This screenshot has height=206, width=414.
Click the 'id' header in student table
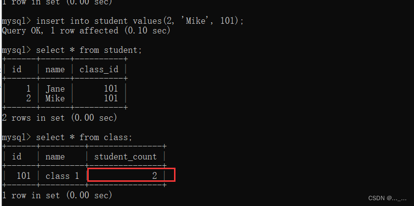[x=16, y=69]
